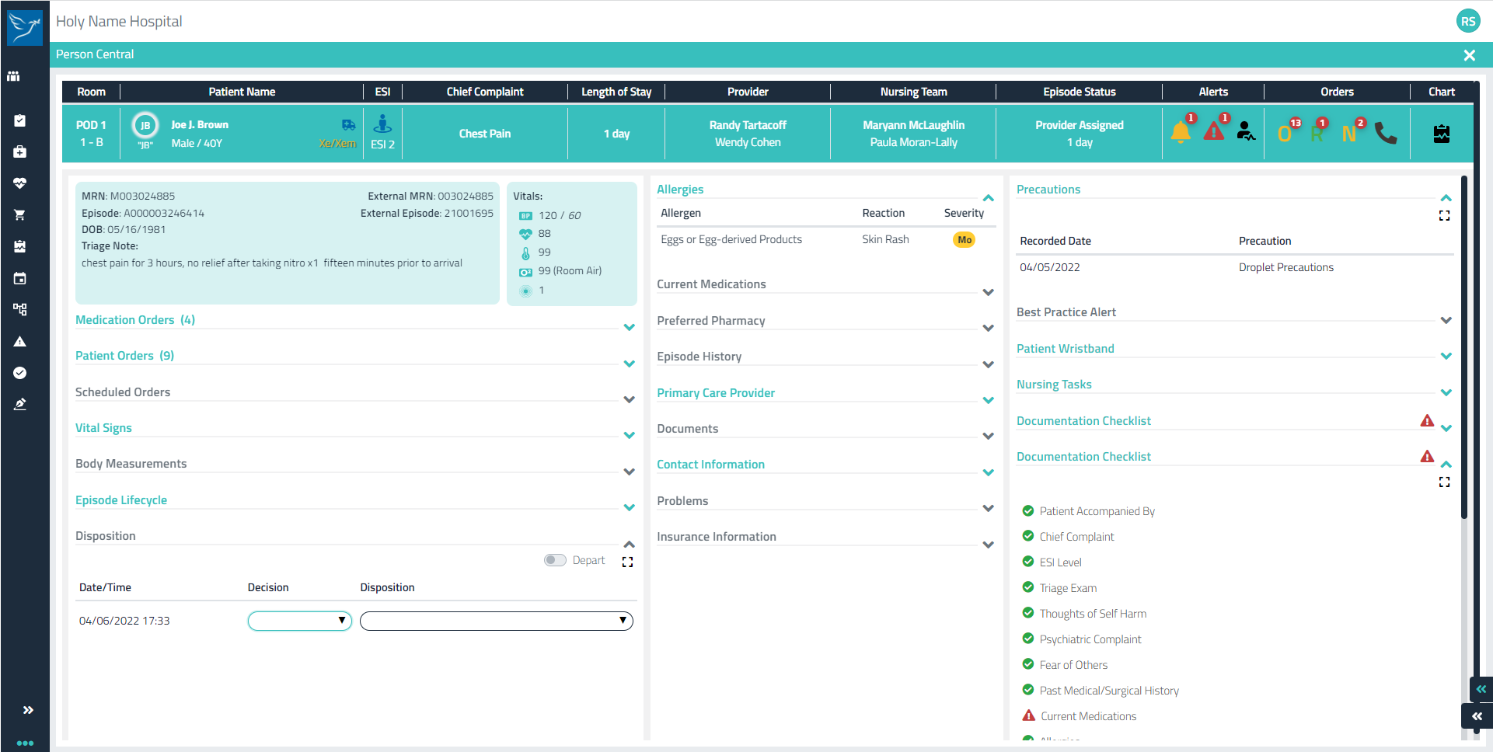
Task: Toggle the Depart switch
Action: click(x=555, y=560)
